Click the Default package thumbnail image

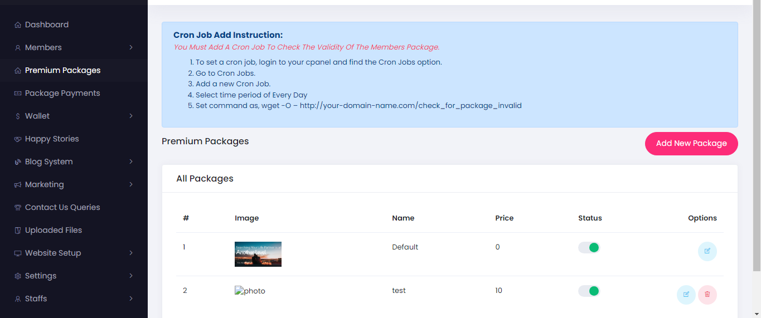tap(258, 254)
